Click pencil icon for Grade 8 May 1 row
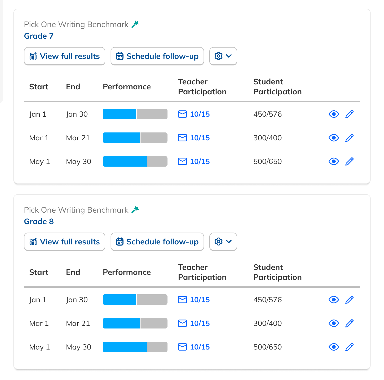 (349, 347)
